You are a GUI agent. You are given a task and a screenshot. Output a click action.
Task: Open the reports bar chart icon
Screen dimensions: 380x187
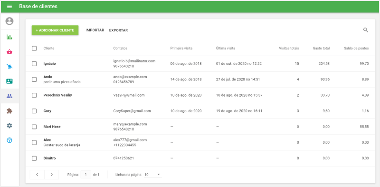[x=9, y=37]
